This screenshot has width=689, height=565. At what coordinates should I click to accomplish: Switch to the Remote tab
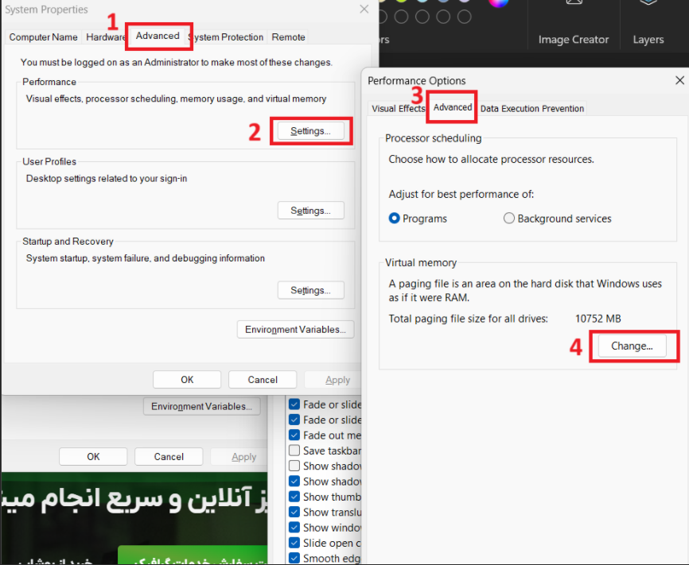[x=288, y=37]
